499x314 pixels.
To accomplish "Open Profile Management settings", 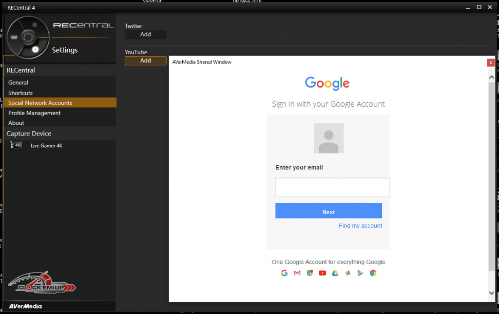I will (x=35, y=113).
